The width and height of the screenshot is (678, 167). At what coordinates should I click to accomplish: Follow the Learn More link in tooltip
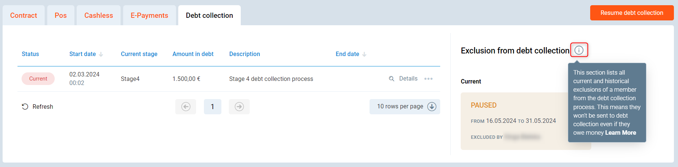click(x=620, y=133)
